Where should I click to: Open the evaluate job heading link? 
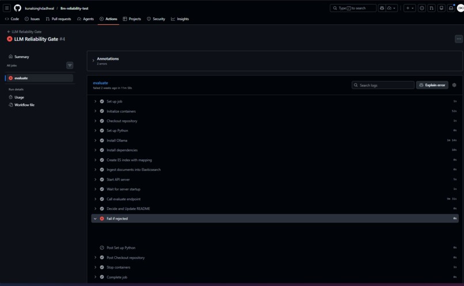[100, 83]
